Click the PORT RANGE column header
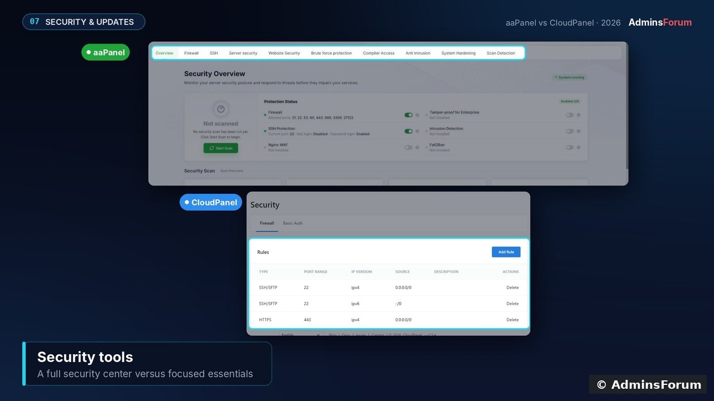This screenshot has width=714, height=401. click(x=316, y=272)
